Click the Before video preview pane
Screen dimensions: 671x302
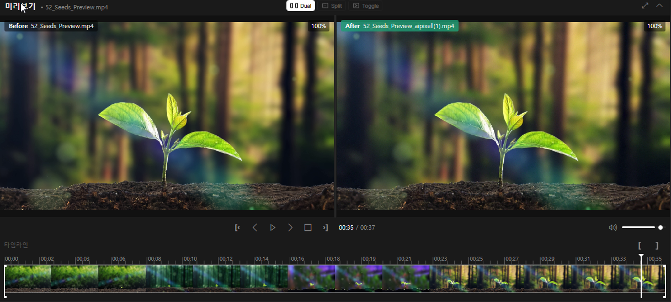(167, 116)
